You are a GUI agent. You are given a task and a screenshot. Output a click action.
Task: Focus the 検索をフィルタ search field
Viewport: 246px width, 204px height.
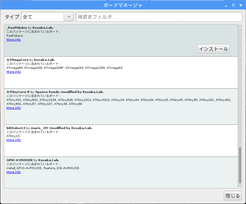coord(159,17)
